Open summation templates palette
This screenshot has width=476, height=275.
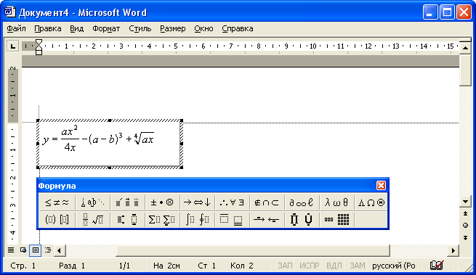(x=162, y=219)
